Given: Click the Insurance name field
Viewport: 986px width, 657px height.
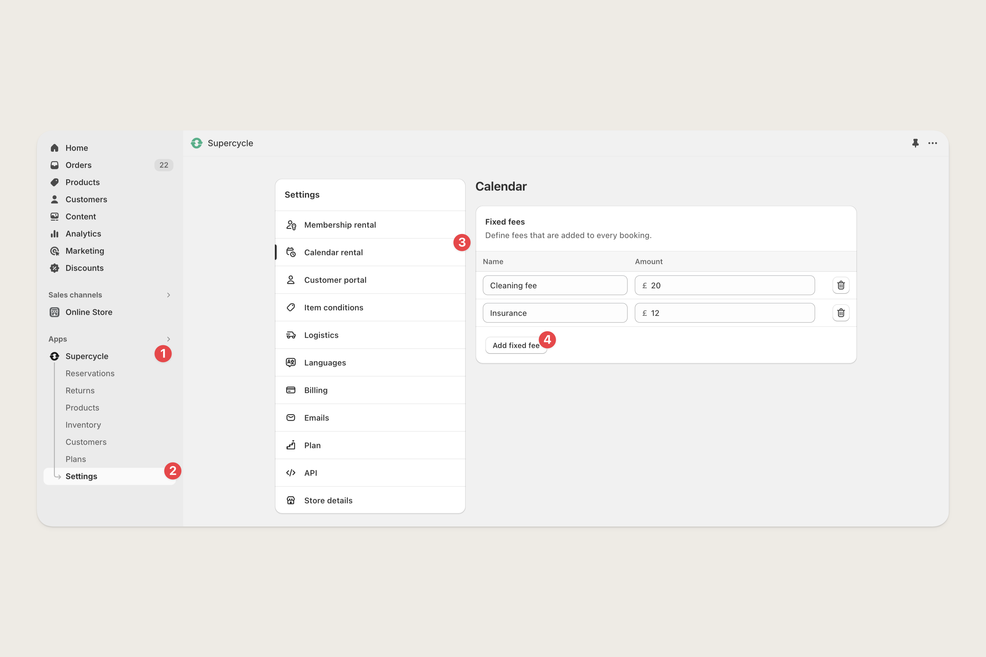Looking at the screenshot, I should [555, 313].
